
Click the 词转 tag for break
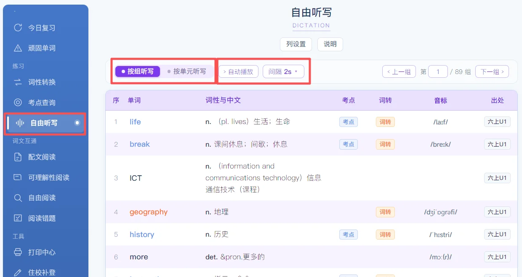385,144
